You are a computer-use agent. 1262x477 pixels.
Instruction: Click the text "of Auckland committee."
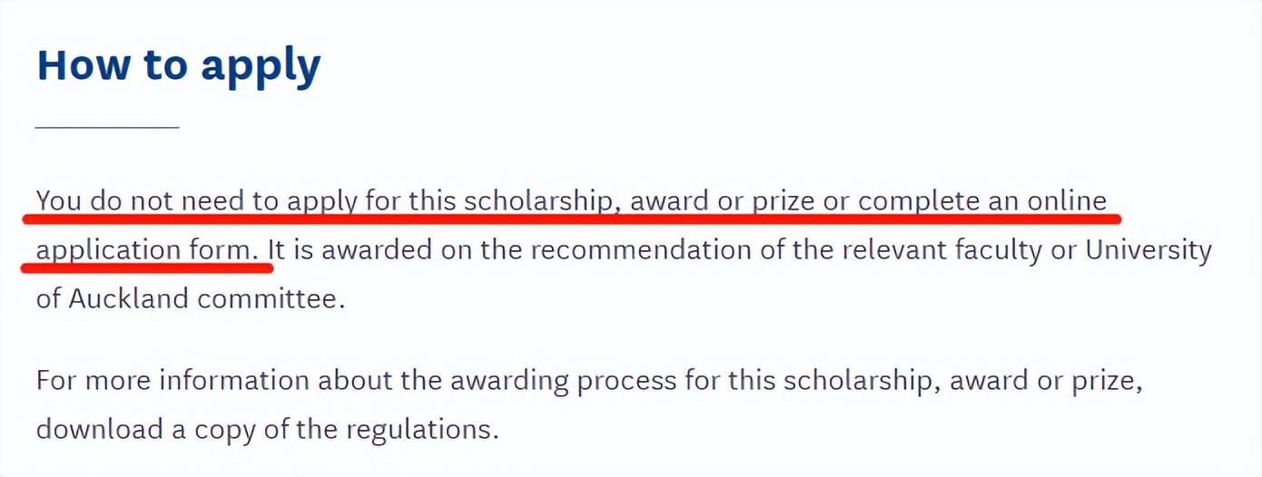[191, 298]
